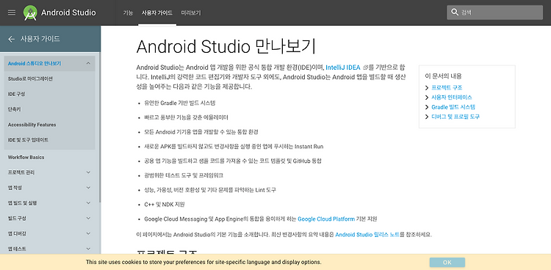Expand the 빌드 구성 section

88,219
